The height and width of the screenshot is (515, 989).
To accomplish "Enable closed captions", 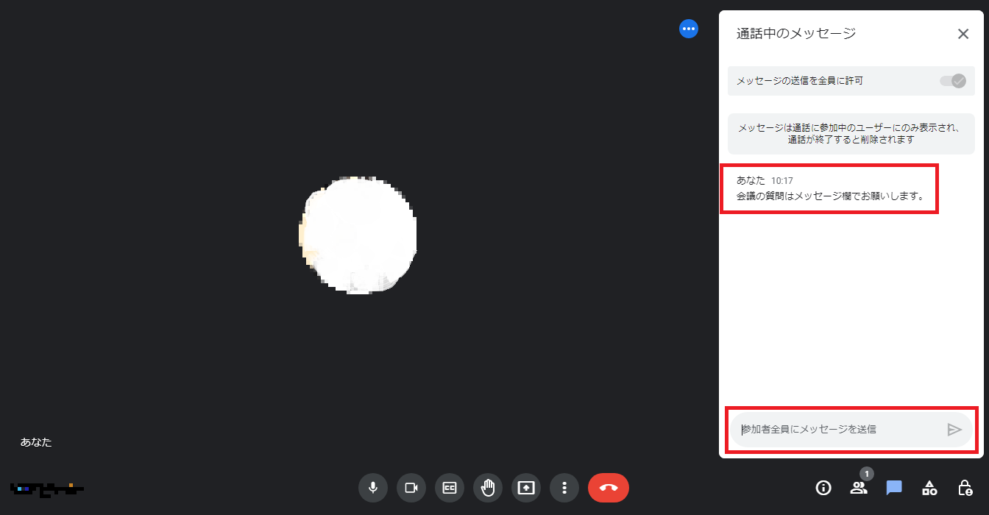I will [x=450, y=488].
